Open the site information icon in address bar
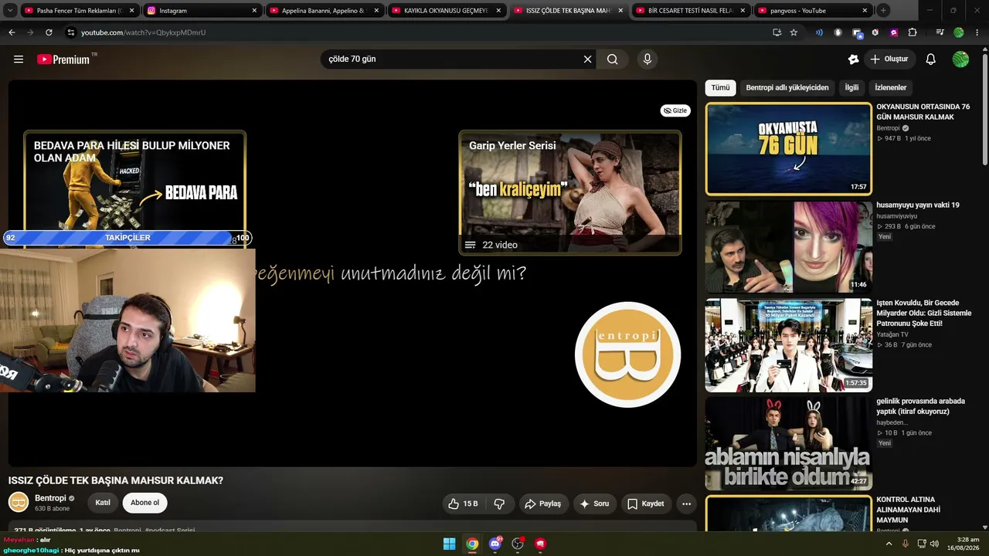The width and height of the screenshot is (989, 556). pyautogui.click(x=71, y=32)
